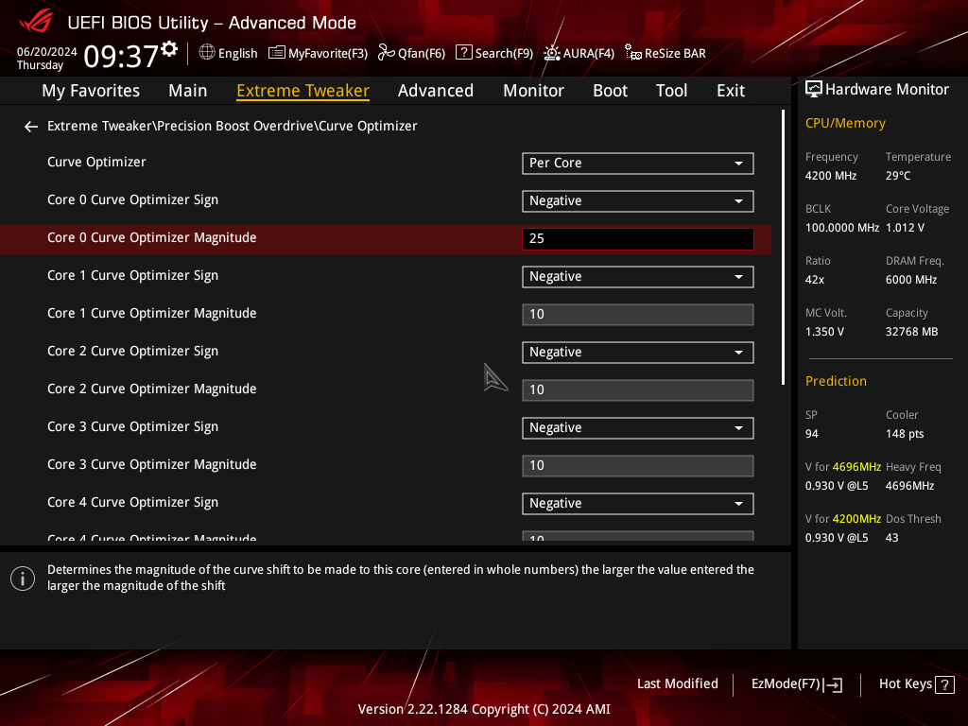Screen dimensions: 968x726
Task: Select Core 0 Curve Optimizer Sign label
Action: [x=132, y=200]
